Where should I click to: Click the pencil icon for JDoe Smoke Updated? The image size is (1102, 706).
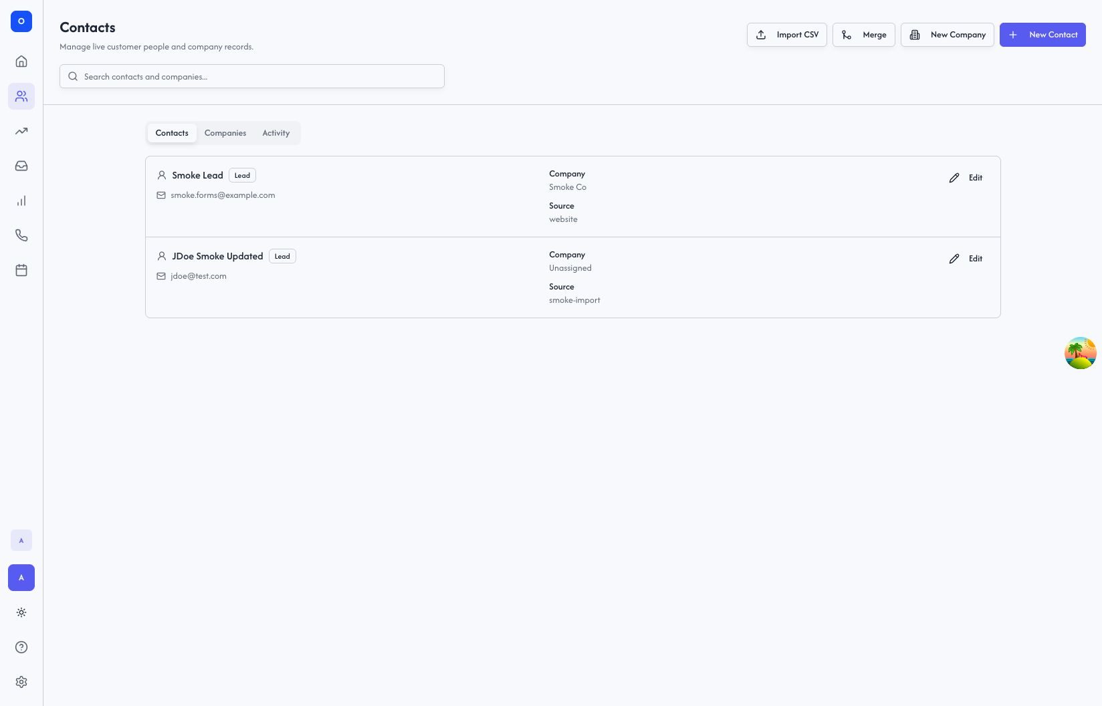click(954, 259)
